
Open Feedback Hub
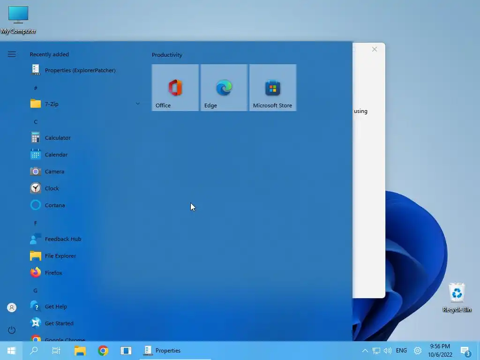(x=85, y=239)
